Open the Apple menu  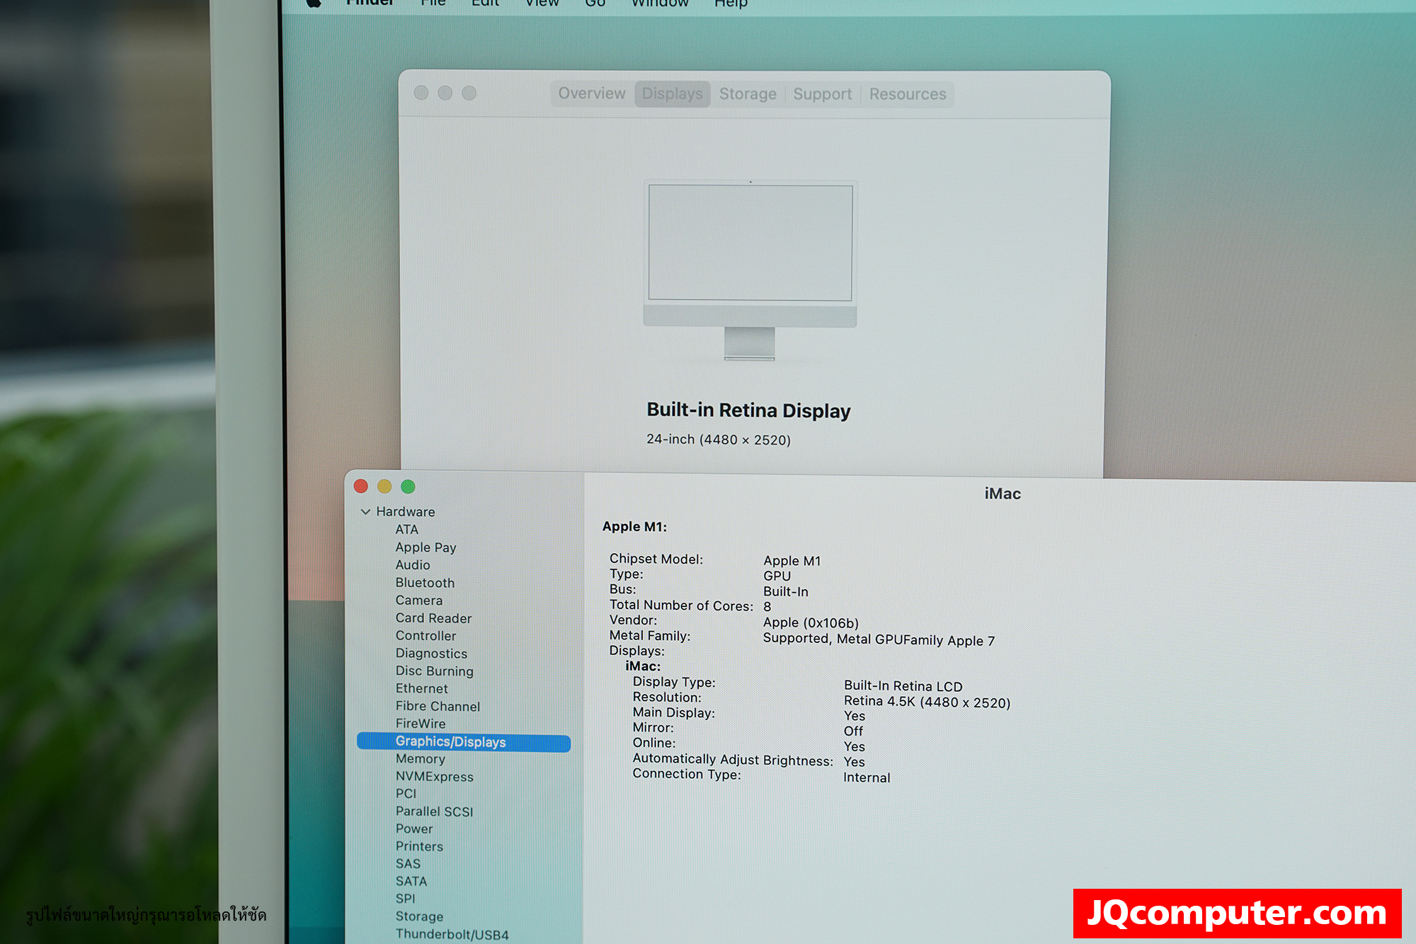coord(314,3)
